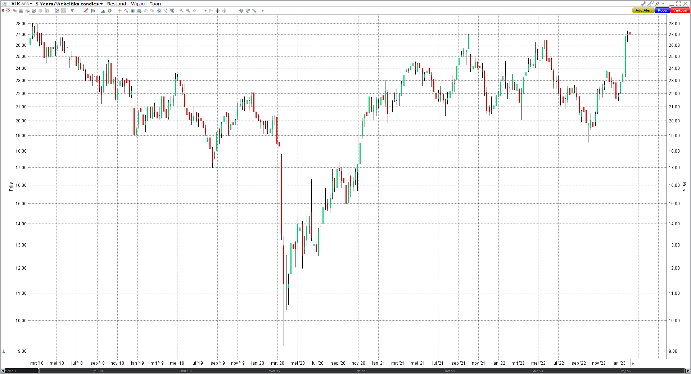Screen dimensions: 691x374
Task: Open the toolbar wrench settings icon
Action: pos(254,10)
